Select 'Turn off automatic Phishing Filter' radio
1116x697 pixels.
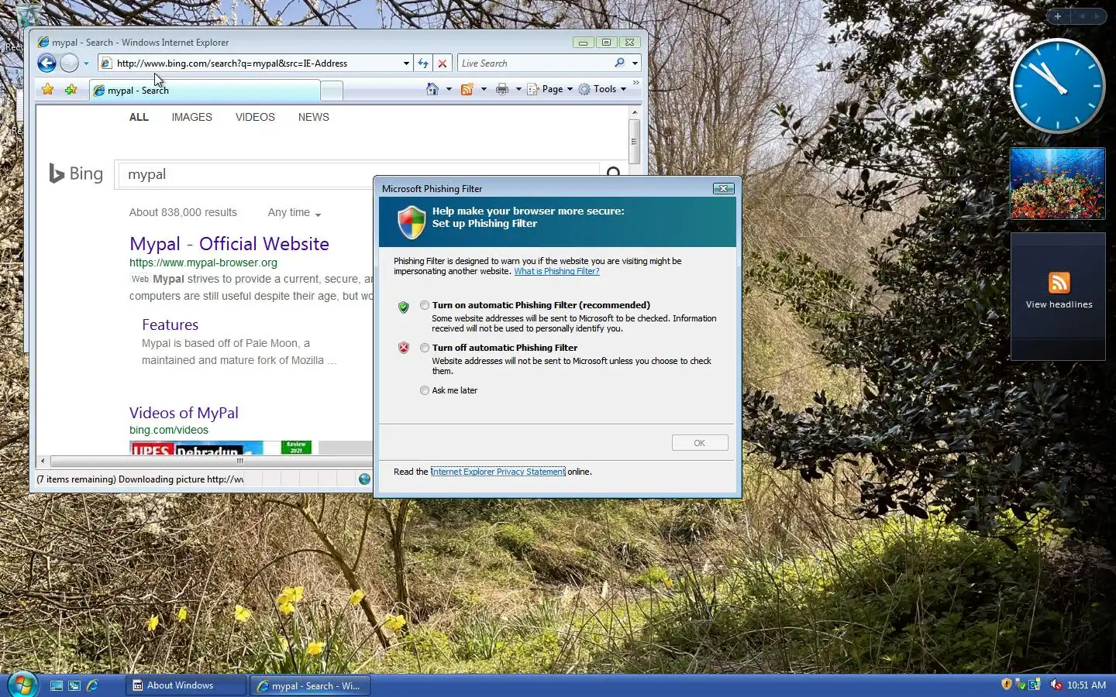[424, 348]
